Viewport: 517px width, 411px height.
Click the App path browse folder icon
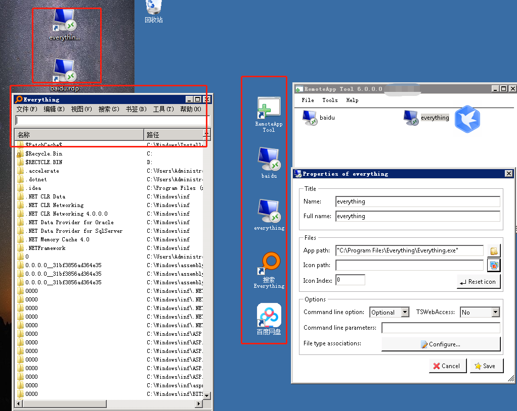(494, 250)
